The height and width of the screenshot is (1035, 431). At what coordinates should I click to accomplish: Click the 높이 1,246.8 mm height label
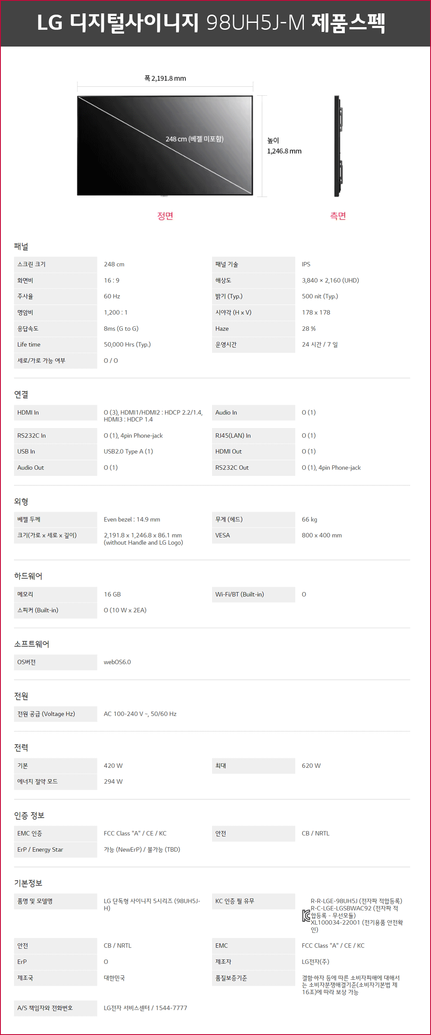284,146
